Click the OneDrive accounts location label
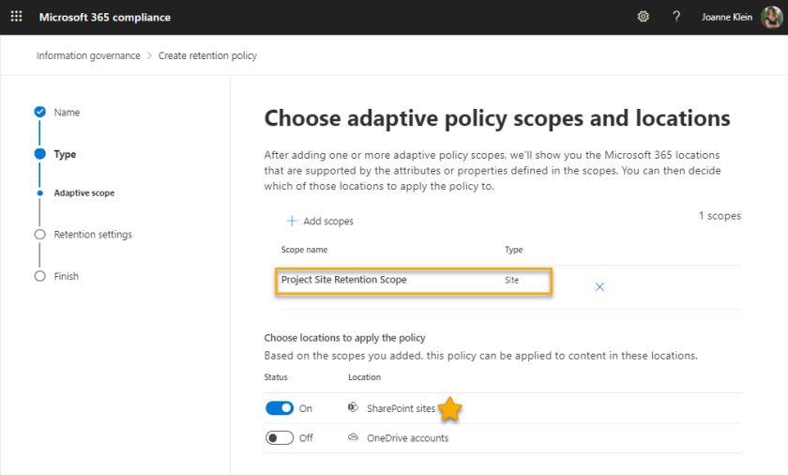 (407, 438)
